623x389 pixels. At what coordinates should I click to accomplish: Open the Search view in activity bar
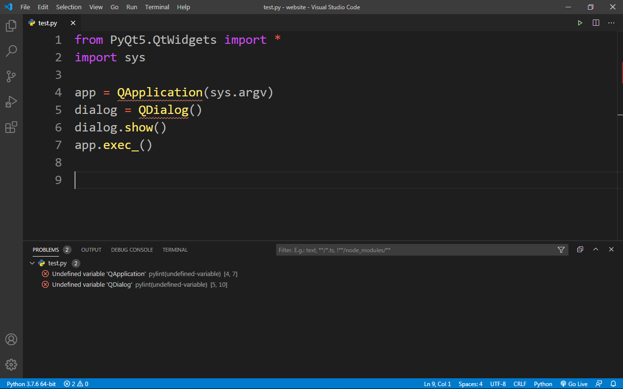(x=11, y=51)
